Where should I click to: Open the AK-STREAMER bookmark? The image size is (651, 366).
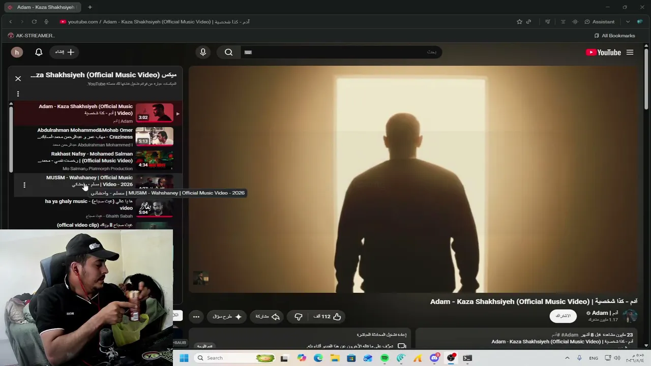pyautogui.click(x=31, y=36)
